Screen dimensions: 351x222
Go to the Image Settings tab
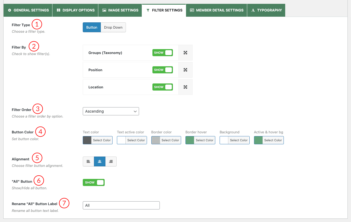120,10
